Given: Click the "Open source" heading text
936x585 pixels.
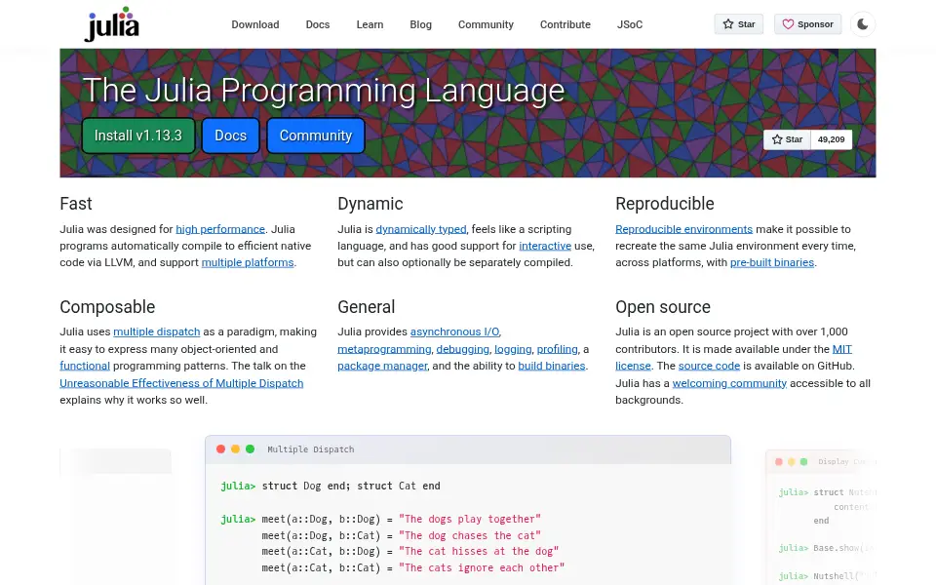Looking at the screenshot, I should 663,307.
